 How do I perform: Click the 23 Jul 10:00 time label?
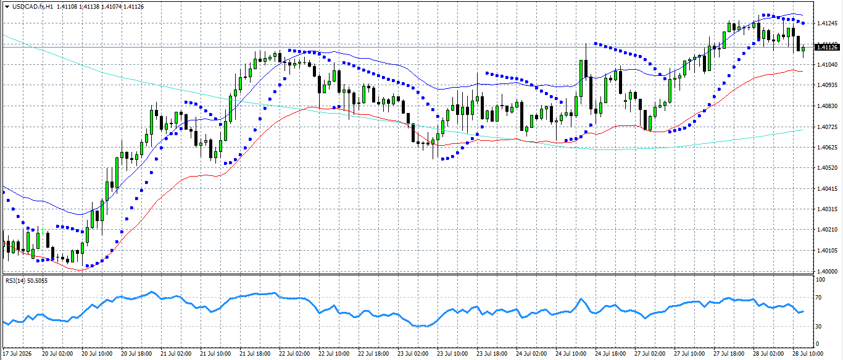[x=452, y=354]
